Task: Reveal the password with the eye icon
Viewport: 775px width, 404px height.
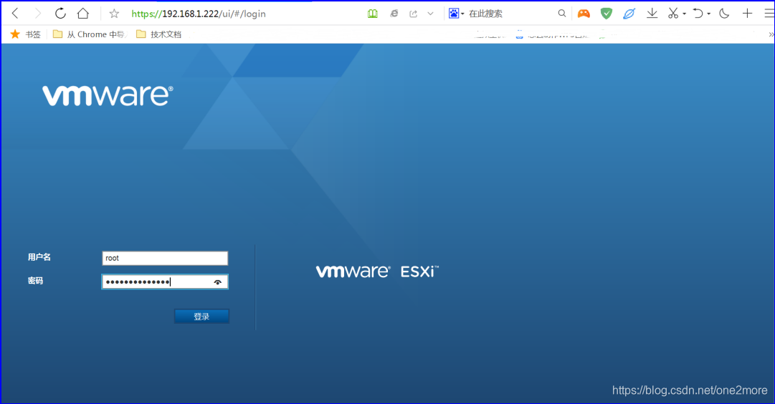Action: click(217, 282)
